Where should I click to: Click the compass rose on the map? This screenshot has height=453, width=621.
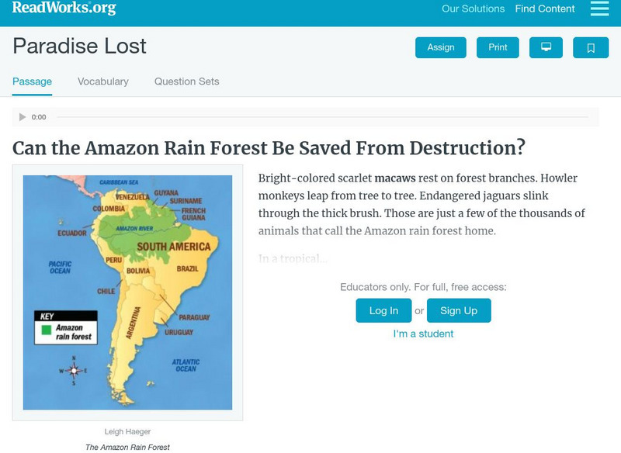73,370
